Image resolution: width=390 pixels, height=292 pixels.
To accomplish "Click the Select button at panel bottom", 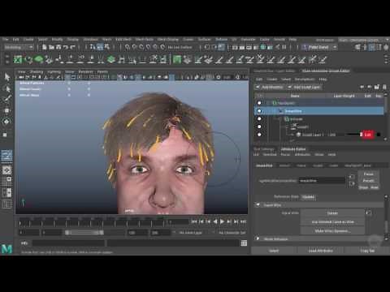I will [x=274, y=251].
